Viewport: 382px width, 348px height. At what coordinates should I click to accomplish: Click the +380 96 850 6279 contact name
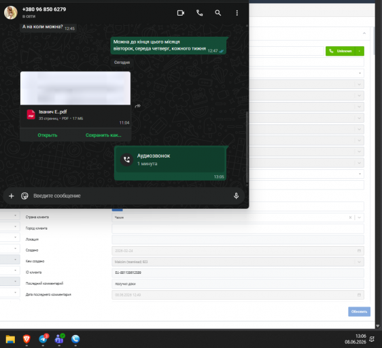pos(44,10)
